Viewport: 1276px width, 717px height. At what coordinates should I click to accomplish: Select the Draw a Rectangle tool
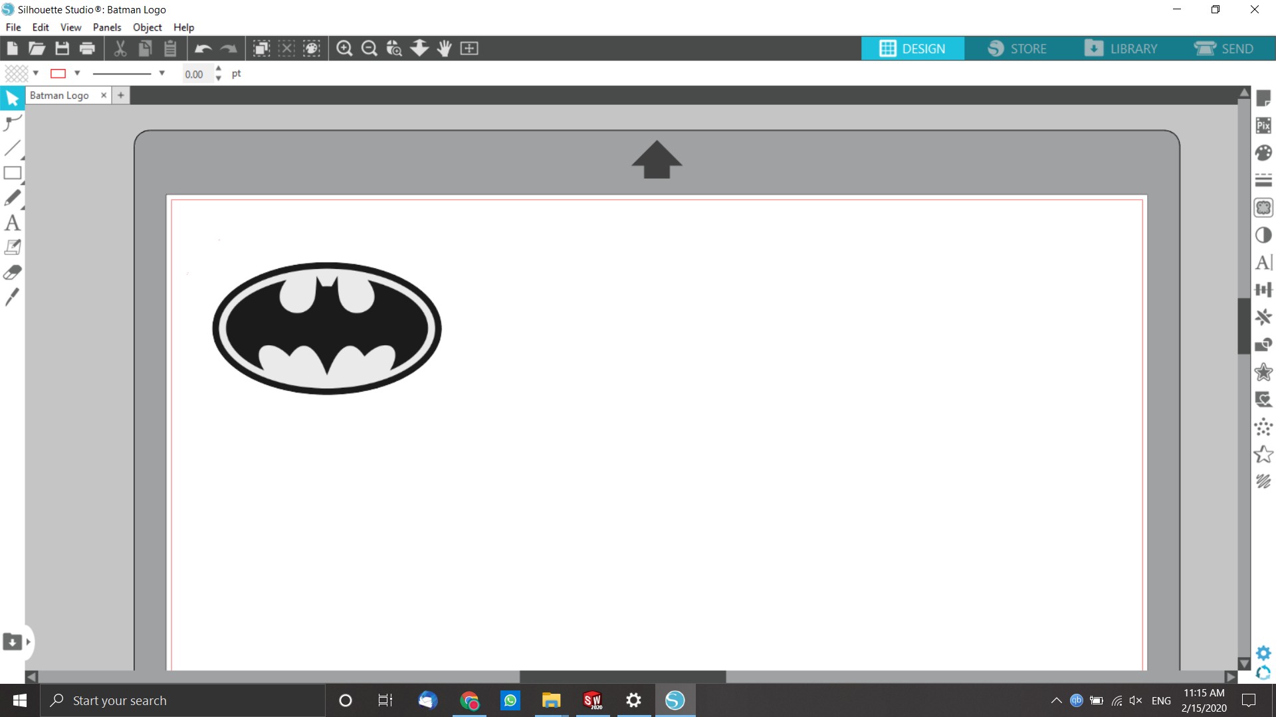[12, 173]
